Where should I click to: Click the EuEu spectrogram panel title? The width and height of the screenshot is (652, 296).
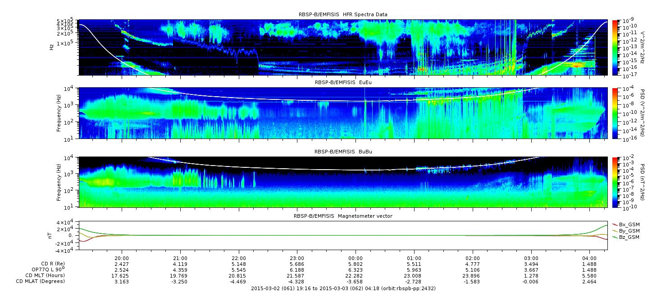pos(343,83)
